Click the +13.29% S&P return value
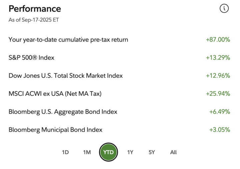 pyautogui.click(x=218, y=58)
